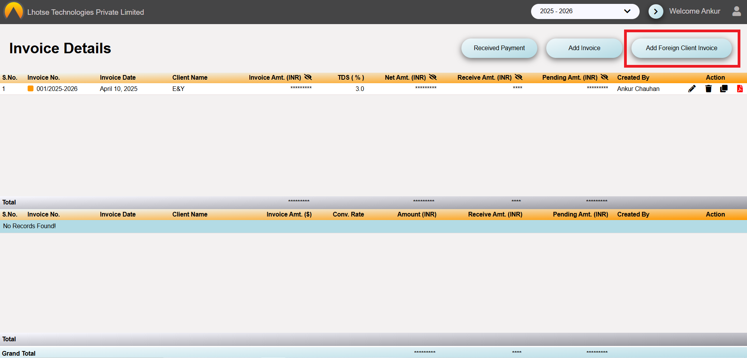
Task: Show hidden Receive Amt. (INR) values
Action: point(519,77)
